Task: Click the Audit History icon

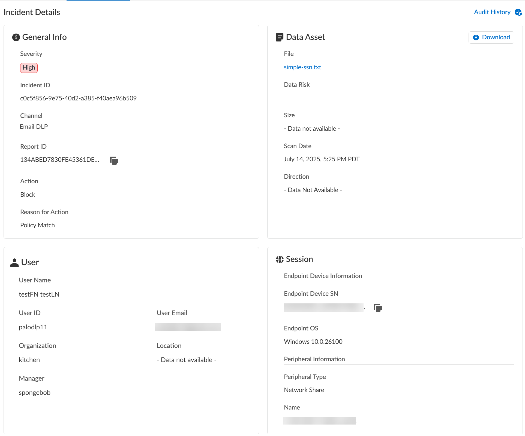Action: tap(518, 13)
